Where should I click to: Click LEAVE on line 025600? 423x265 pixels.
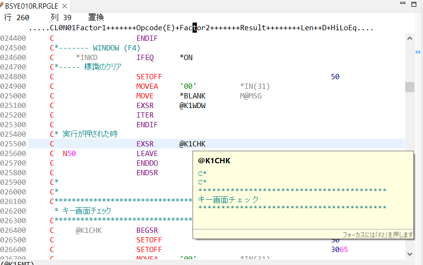[147, 154]
